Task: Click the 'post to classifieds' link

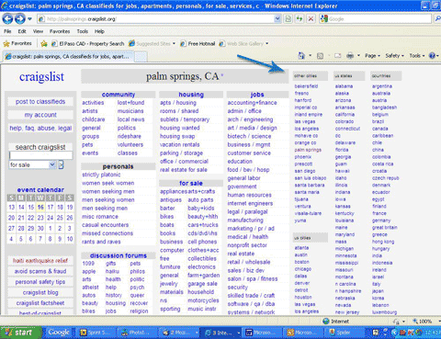Action: 40,102
